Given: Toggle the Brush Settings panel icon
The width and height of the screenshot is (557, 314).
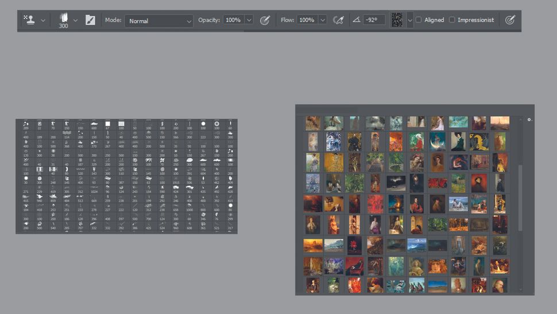Looking at the screenshot, I should pos(90,20).
